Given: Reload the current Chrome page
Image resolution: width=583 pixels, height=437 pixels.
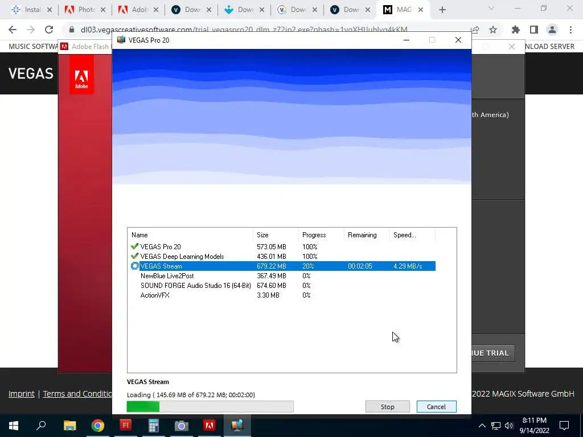Looking at the screenshot, I should pyautogui.click(x=49, y=30).
